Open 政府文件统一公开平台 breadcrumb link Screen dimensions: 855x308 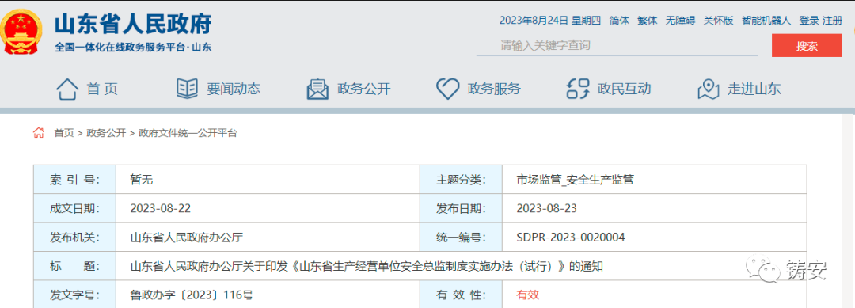188,132
